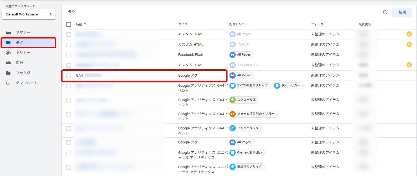
Task: Click ユニバーサル アナリティクス type in Overlay_要素click row
Action: (x=203, y=155)
